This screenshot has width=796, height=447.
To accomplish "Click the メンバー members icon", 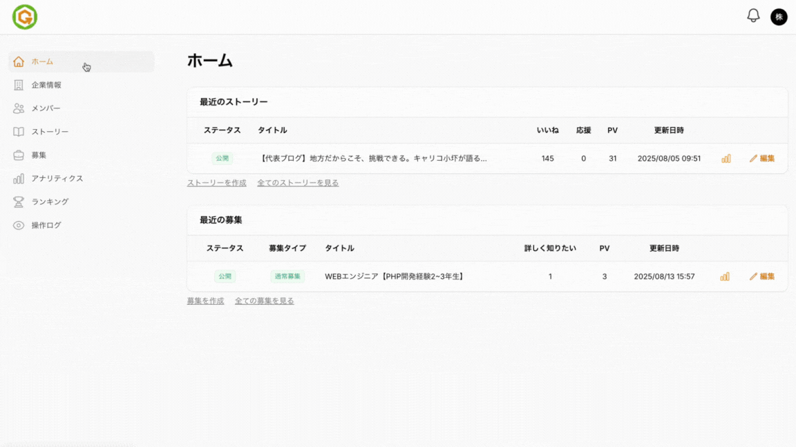I will click(18, 108).
